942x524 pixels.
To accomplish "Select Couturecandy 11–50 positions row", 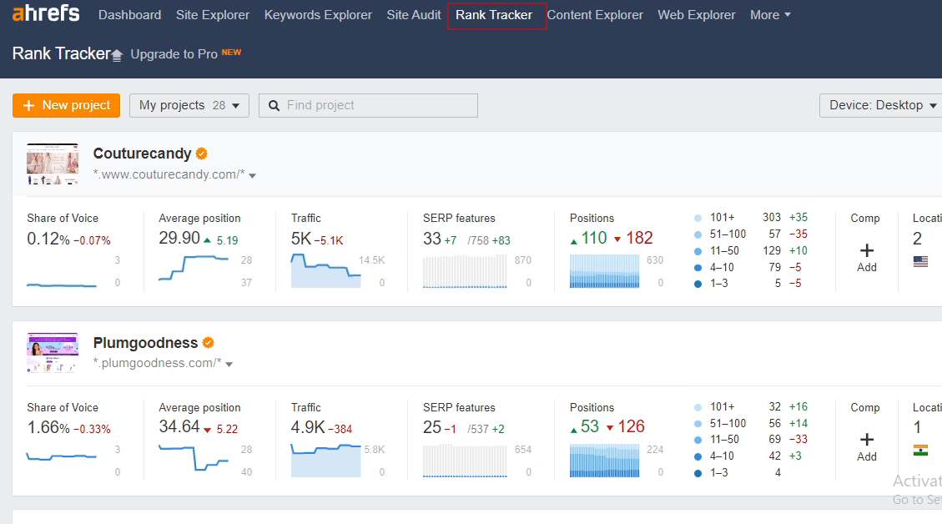I will tap(750, 250).
